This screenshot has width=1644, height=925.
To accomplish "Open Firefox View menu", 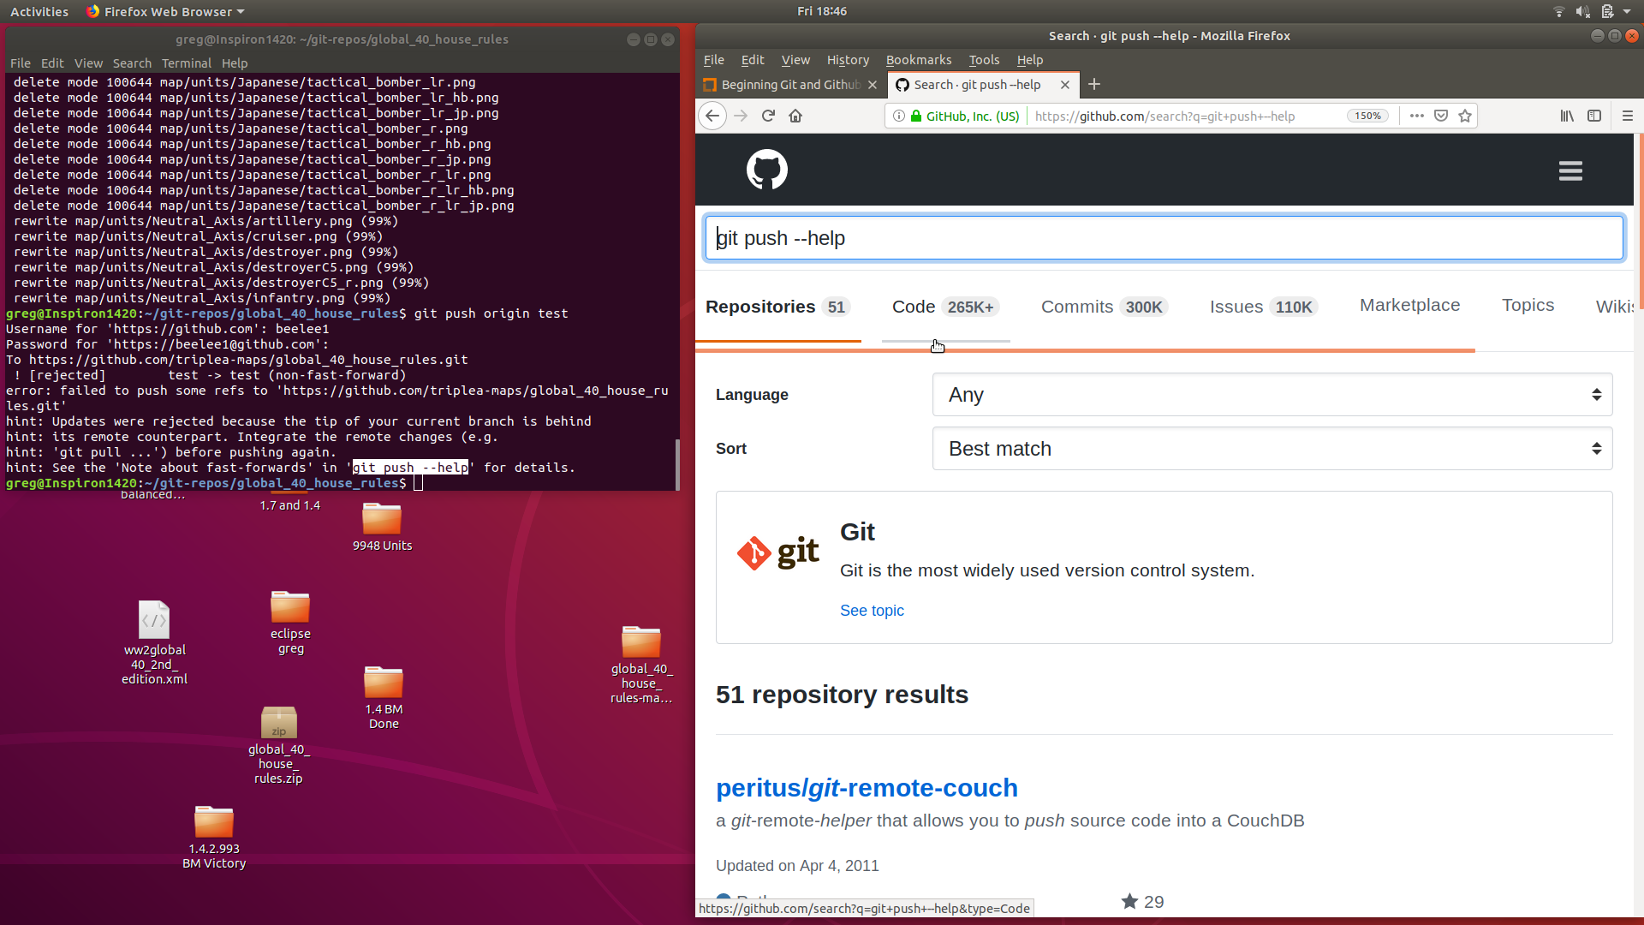I will (x=795, y=60).
